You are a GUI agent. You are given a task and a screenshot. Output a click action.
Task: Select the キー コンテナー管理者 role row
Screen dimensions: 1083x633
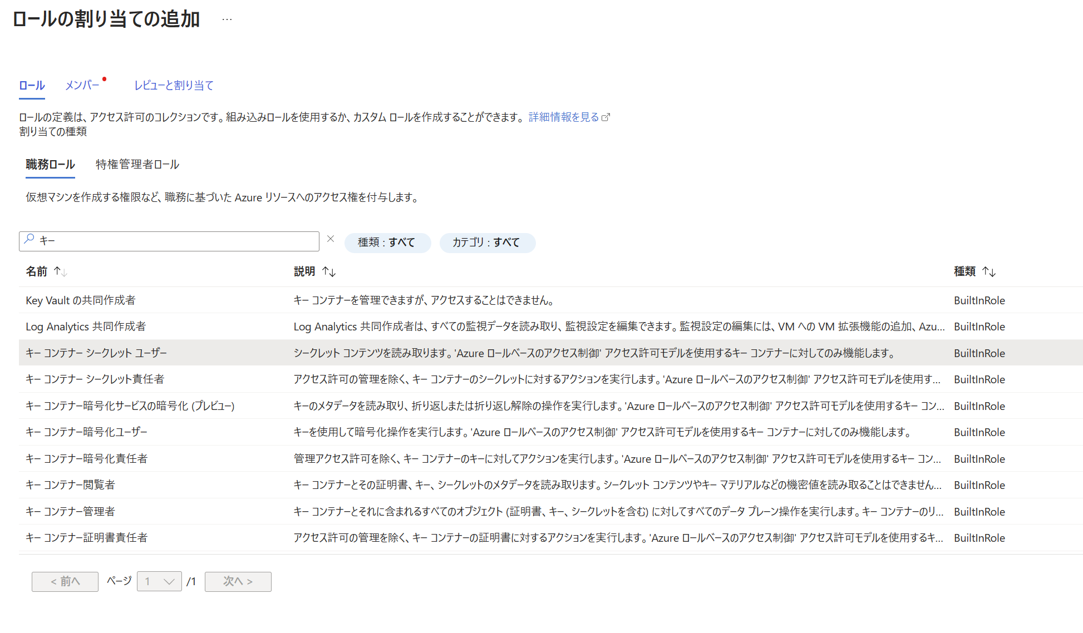click(71, 511)
